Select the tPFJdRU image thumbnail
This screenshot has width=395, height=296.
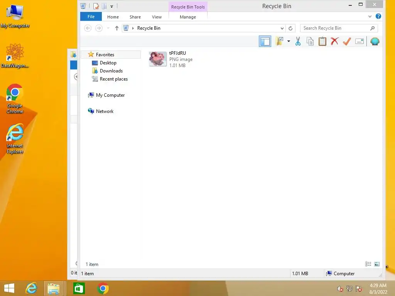158,59
